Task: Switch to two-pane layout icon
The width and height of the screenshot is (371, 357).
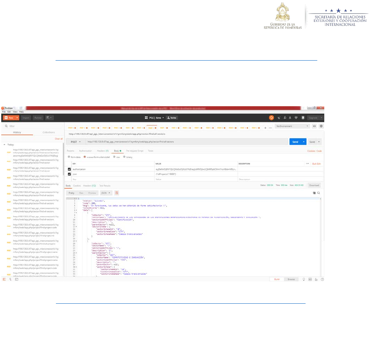Action: [x=310, y=279]
